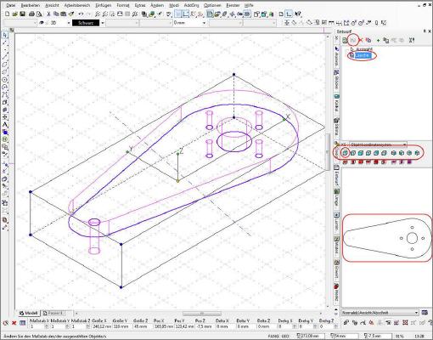433x340 pixels.
Task: Select the first standard view cube icon
Action: pos(345,153)
